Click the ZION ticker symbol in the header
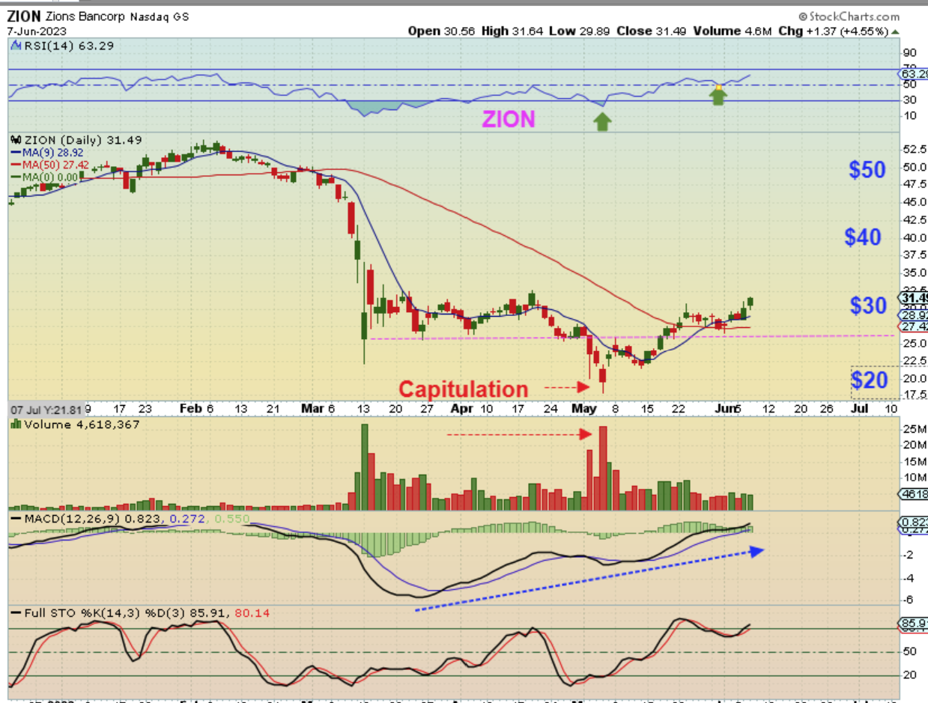Viewport: 928px width, 703px height. coord(22,16)
